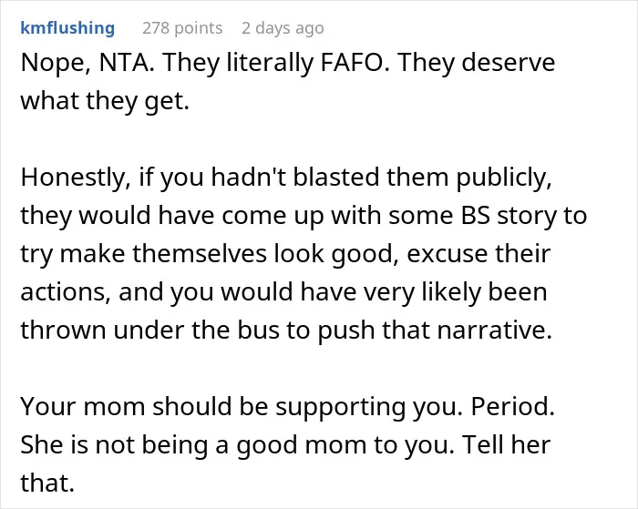Open the kmflushing user profile link

pos(67,28)
